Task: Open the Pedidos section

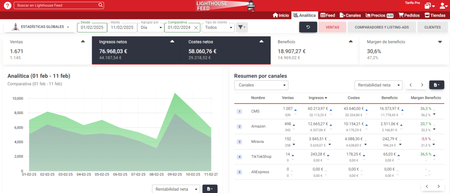Action: pyautogui.click(x=409, y=15)
